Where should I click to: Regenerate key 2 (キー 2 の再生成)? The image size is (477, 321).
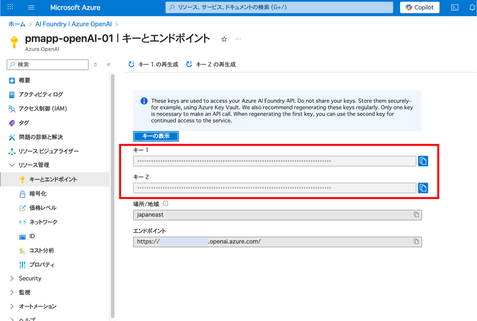(211, 64)
